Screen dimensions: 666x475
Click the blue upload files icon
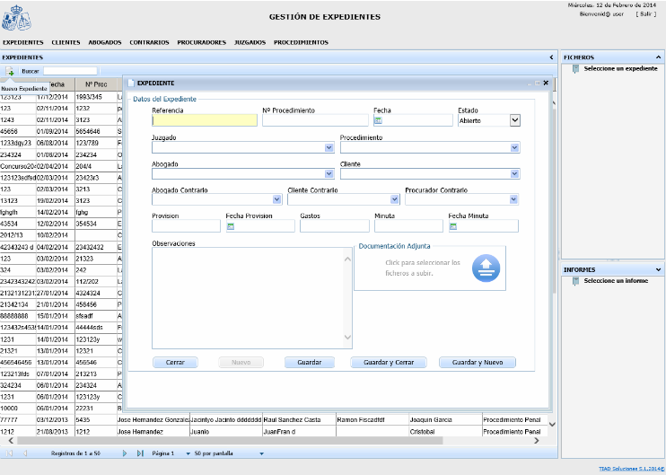486,268
